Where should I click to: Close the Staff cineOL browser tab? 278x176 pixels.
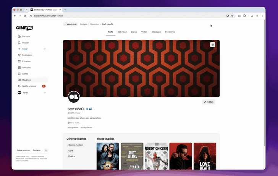(x=60, y=10)
